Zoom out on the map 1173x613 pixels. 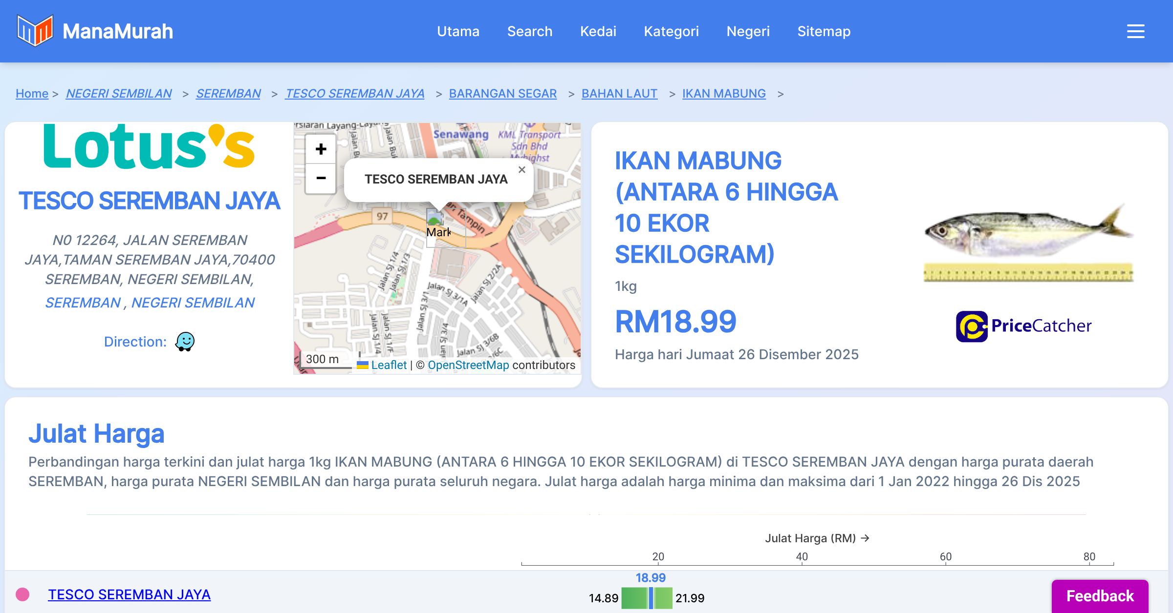click(x=321, y=178)
